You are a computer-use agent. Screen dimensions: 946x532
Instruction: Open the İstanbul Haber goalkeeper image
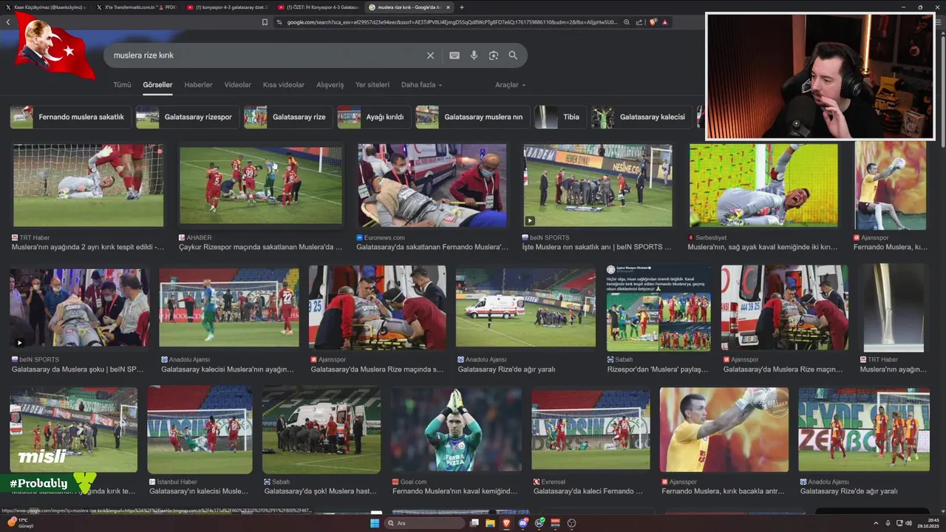[200, 429]
